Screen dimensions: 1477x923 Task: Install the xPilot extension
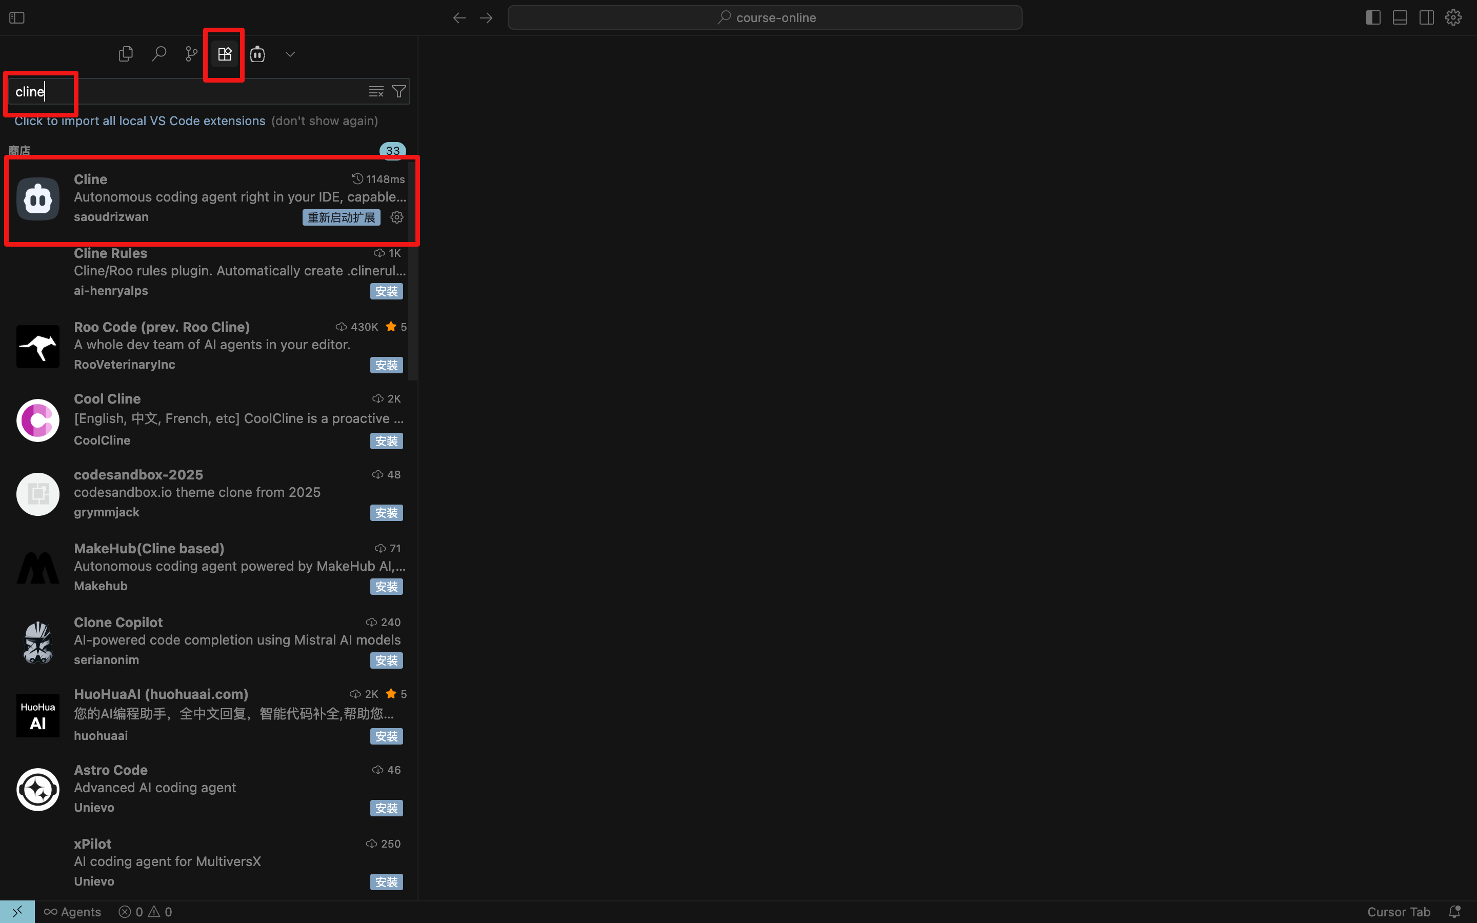click(386, 882)
